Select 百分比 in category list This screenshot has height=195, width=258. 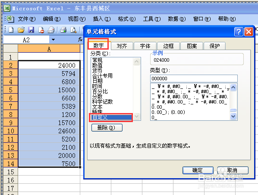click(x=100, y=91)
